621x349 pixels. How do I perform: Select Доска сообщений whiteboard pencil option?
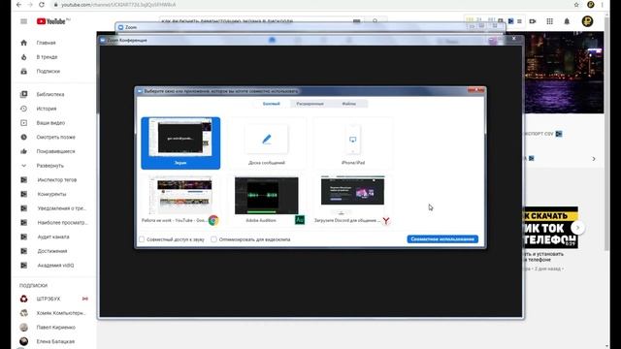(267, 143)
